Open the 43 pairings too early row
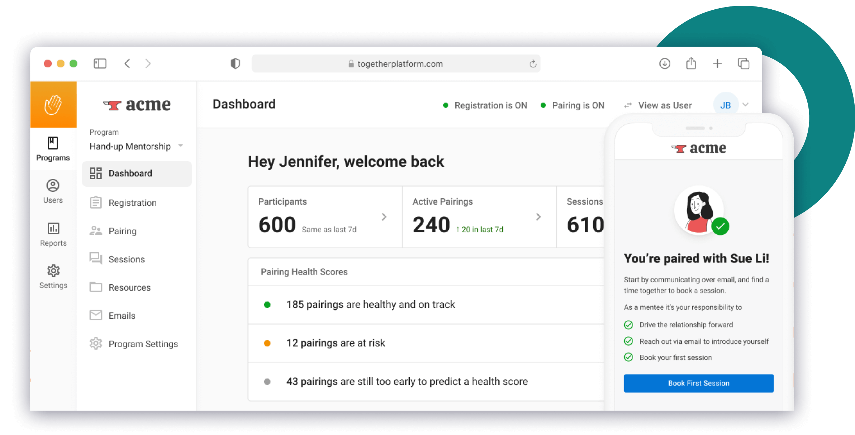Screen dimensions: 855x435 pos(426,382)
